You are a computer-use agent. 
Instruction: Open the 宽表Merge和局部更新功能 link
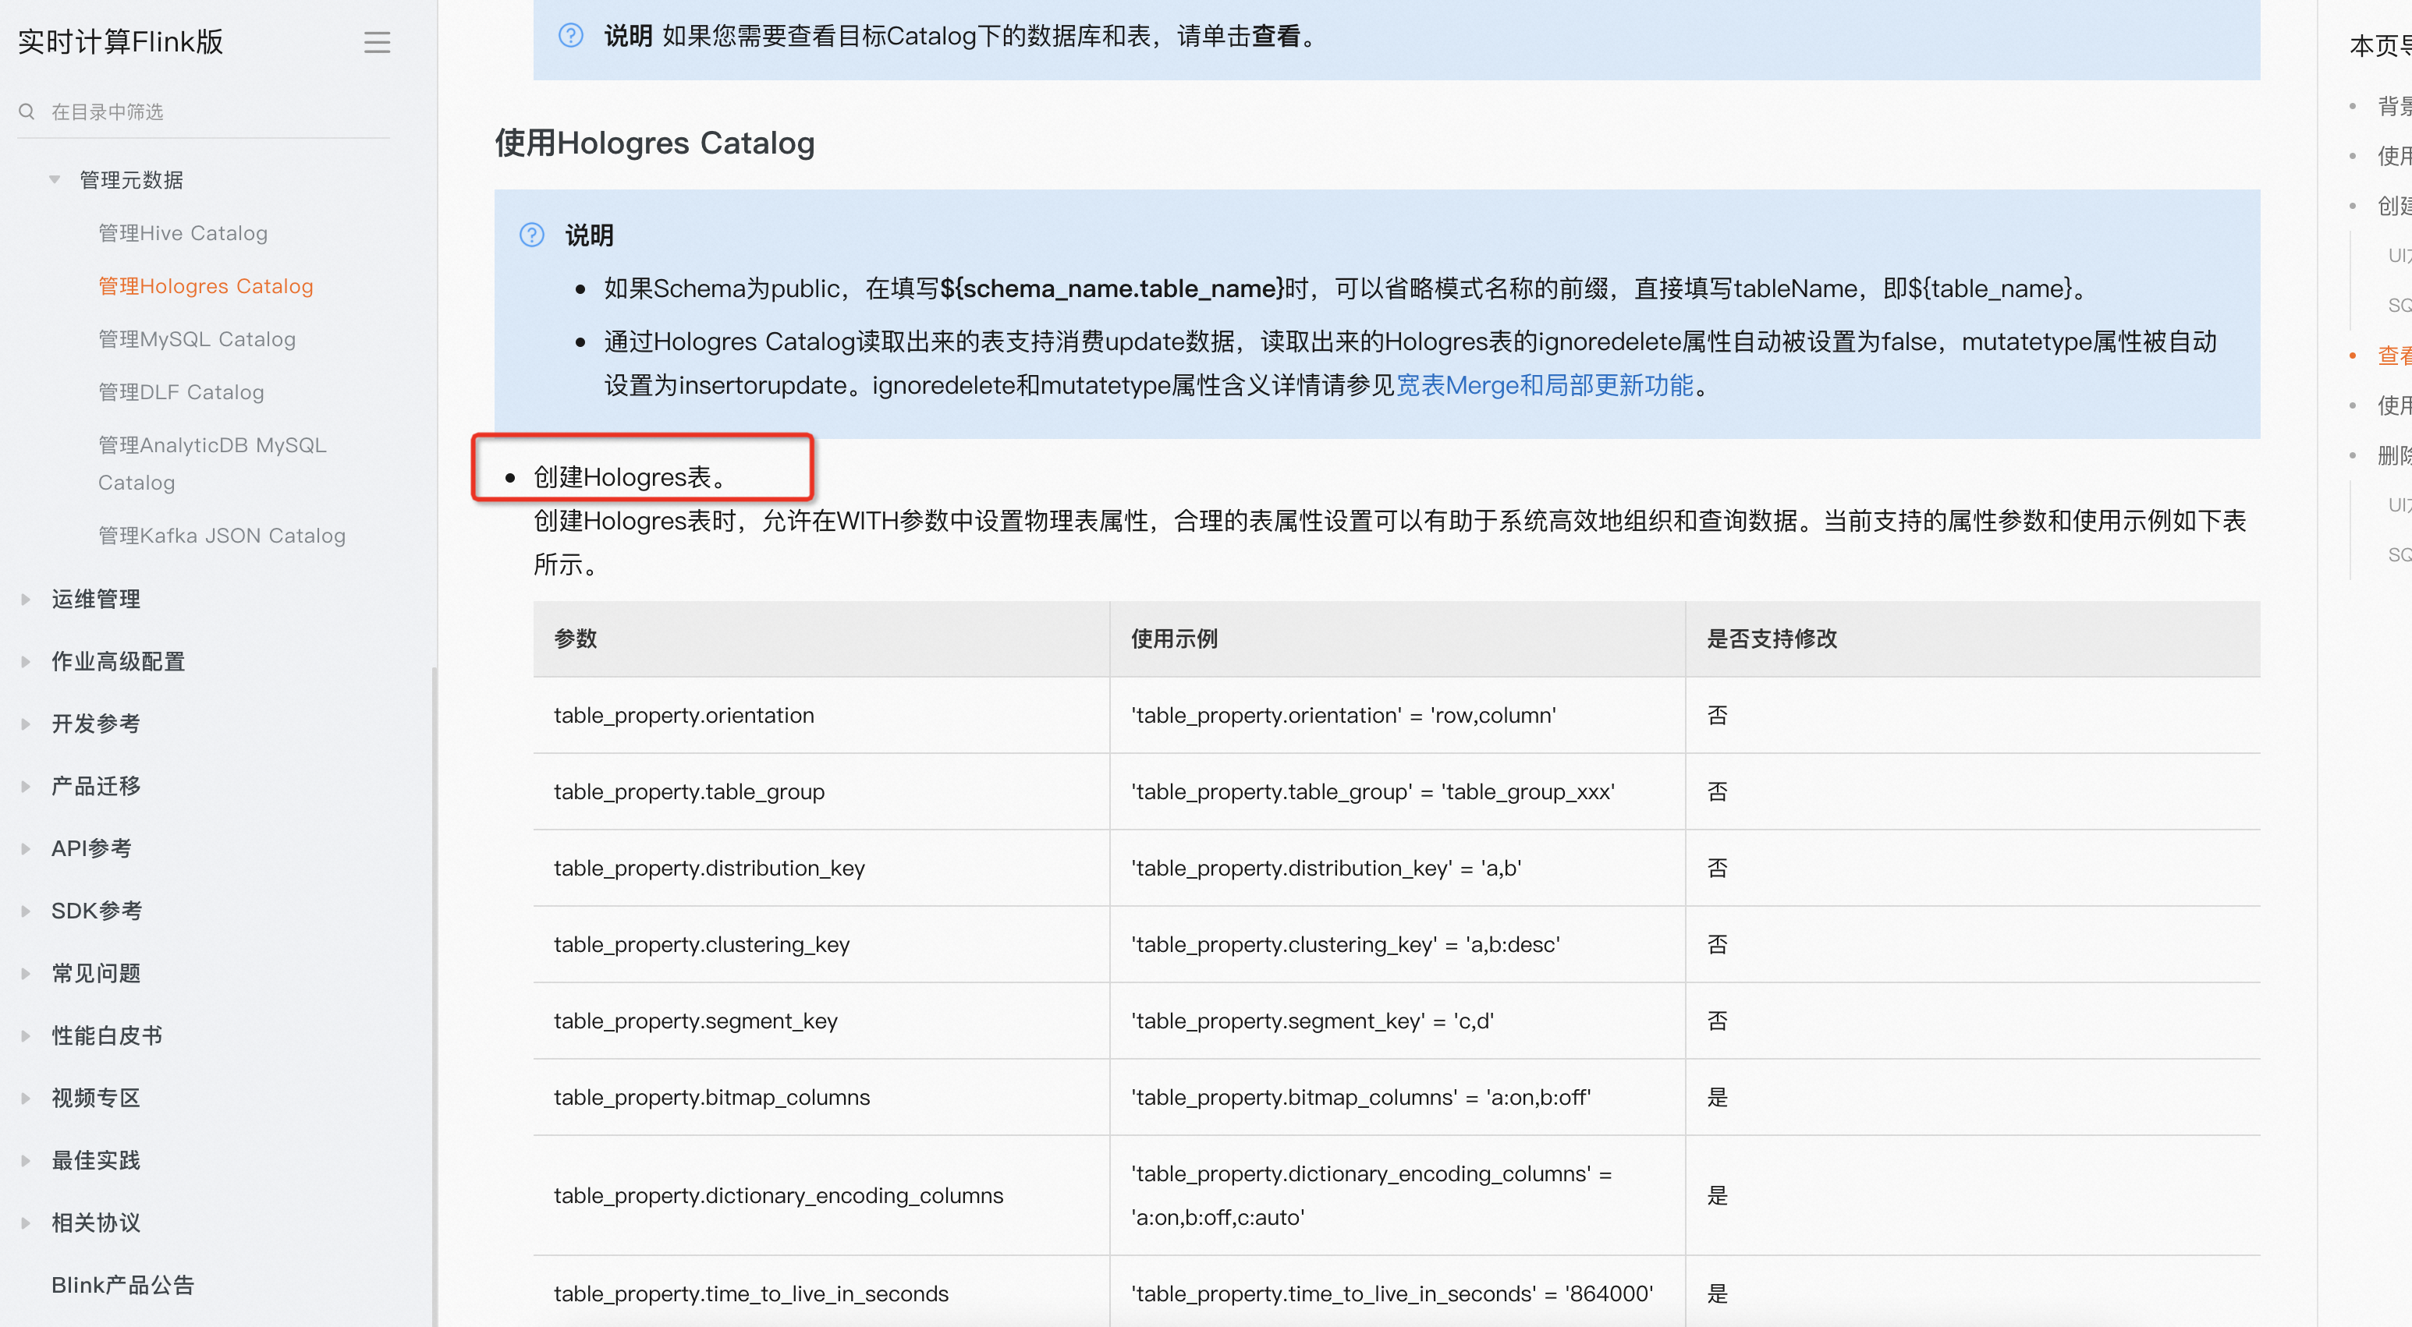click(1544, 386)
